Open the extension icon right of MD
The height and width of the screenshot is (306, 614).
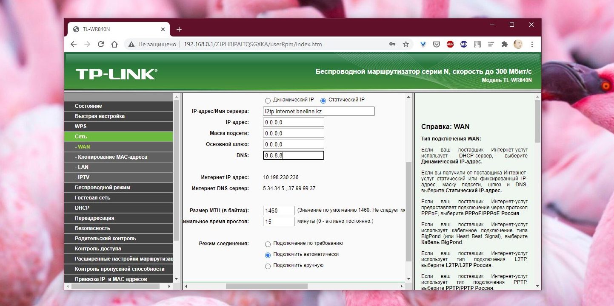pos(477,44)
